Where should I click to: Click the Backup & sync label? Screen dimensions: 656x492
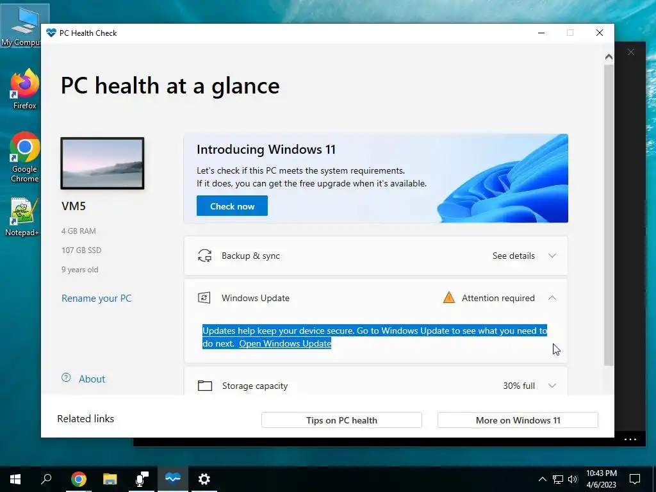(x=250, y=256)
